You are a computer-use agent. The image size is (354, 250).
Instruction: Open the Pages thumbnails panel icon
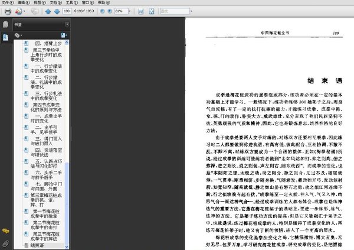6,24
